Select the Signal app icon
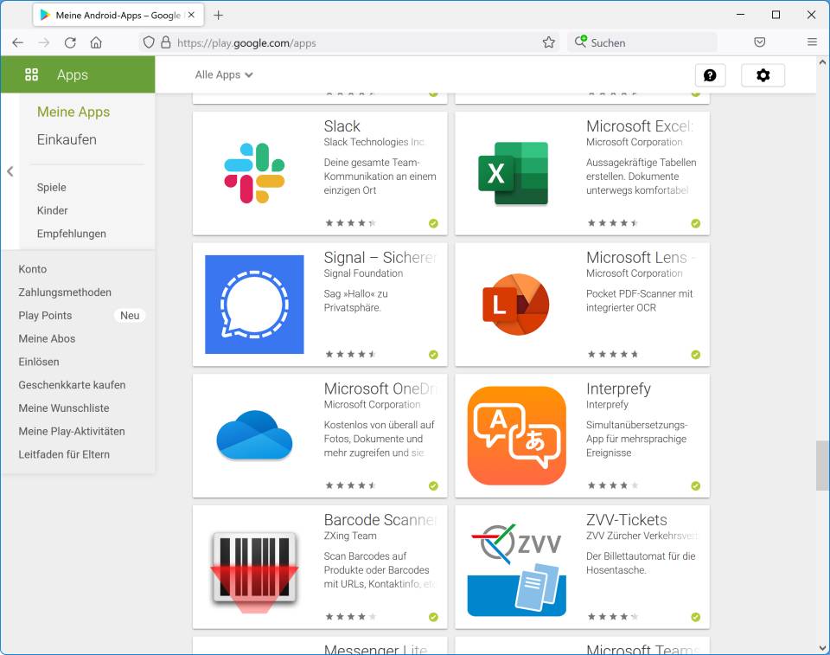Viewport: 830px width, 655px height. coord(254,305)
